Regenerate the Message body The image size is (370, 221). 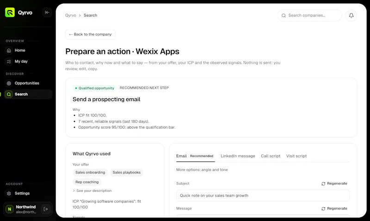tap(334, 209)
